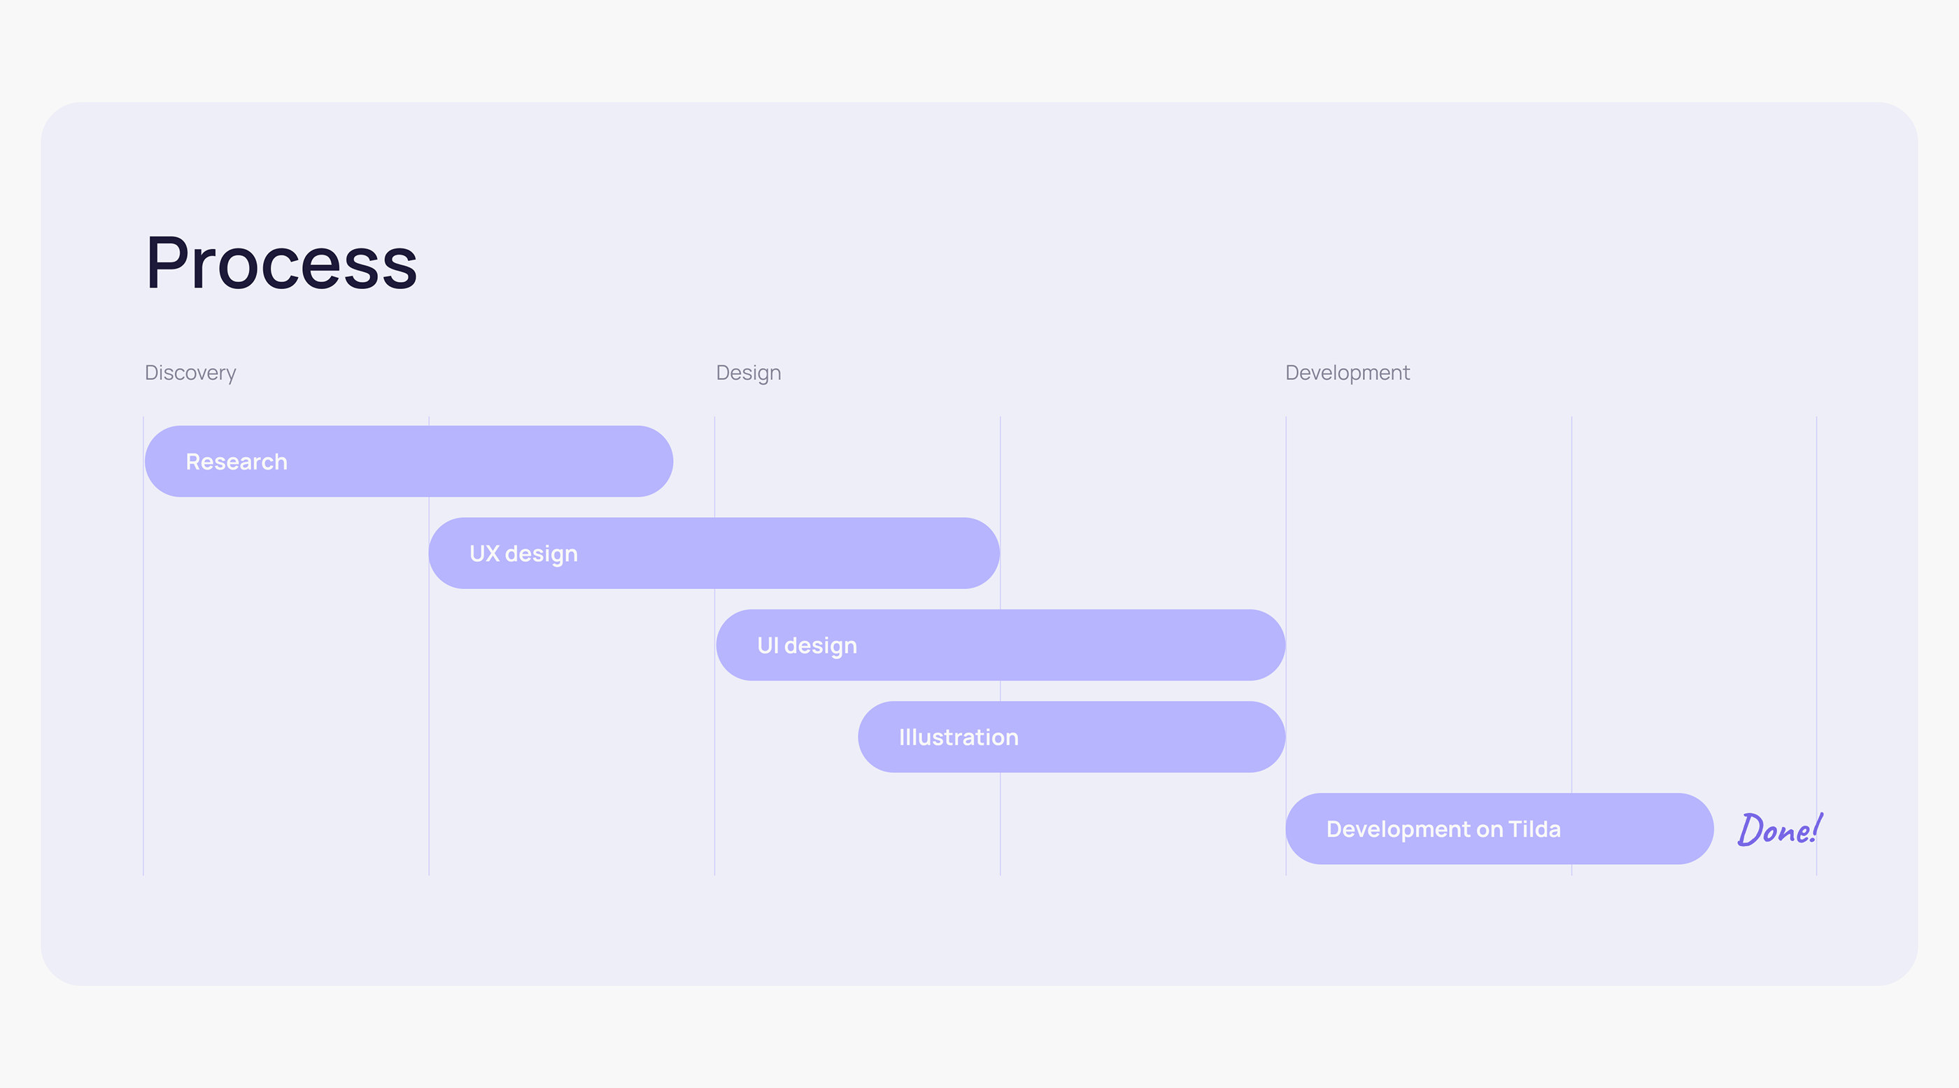This screenshot has height=1088, width=1959.
Task: Click the 'UI design' text label
Action: [x=807, y=646]
